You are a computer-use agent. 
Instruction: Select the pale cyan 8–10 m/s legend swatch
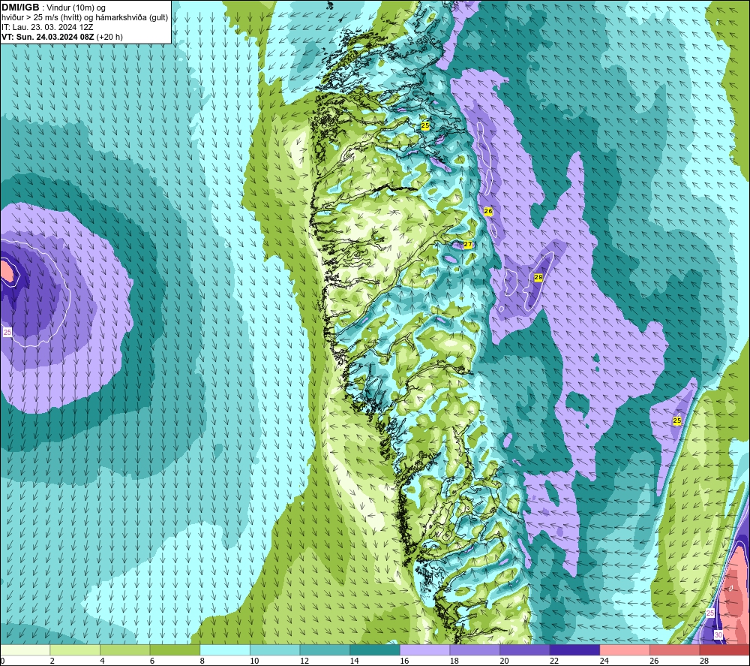click(225, 649)
